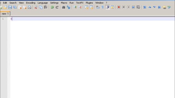Toggle show all characters pilcrow icon
Image resolution: width=175 pixels, height=98 pixels.
click(x=103, y=7)
